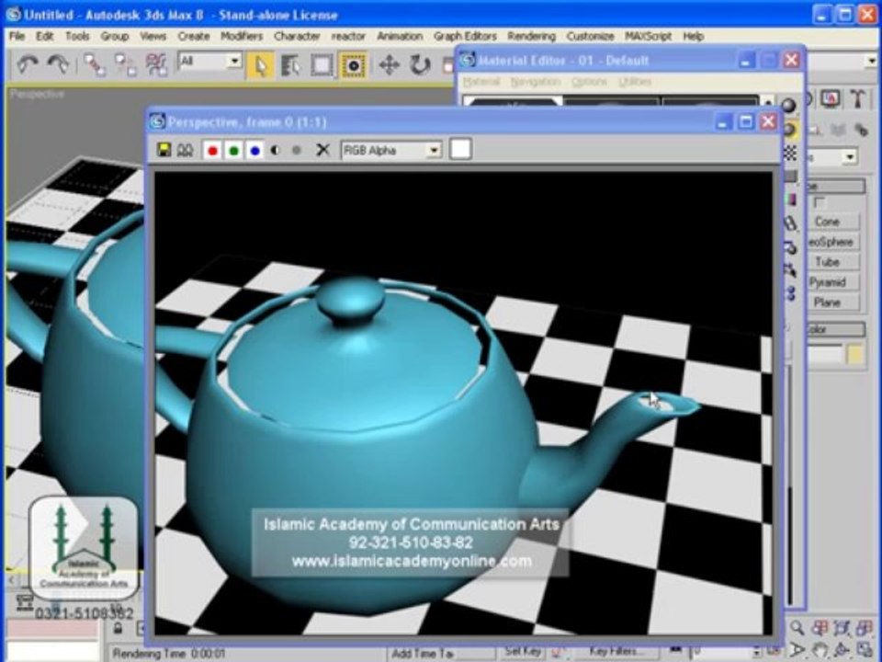Click the Redo arrow in main toolbar
This screenshot has height=662, width=882.
pos(57,64)
